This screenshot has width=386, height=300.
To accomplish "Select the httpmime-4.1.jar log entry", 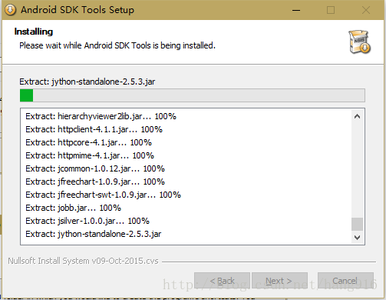I will [90, 155].
